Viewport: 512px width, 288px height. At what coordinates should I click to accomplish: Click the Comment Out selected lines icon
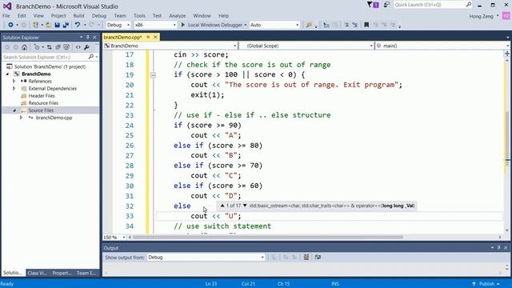click(x=346, y=25)
